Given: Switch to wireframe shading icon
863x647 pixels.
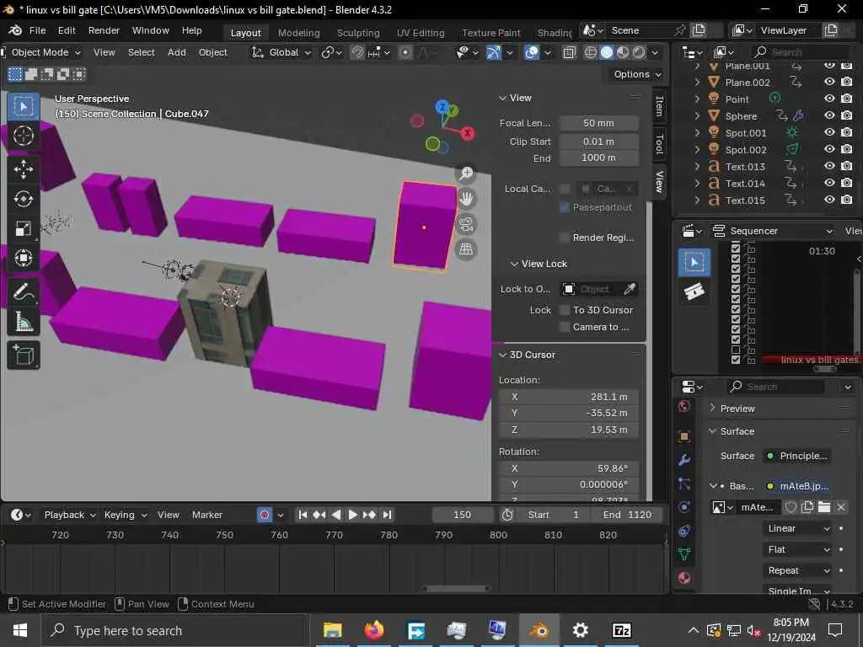Looking at the screenshot, I should click(591, 52).
